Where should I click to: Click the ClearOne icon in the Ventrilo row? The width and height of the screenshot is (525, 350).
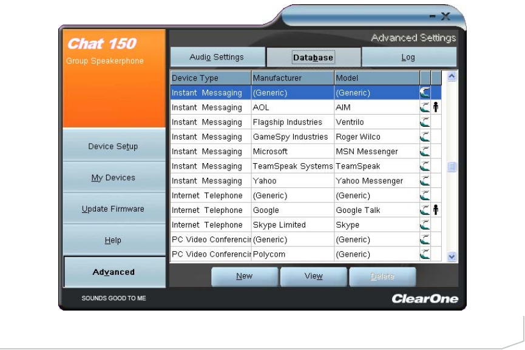click(x=425, y=122)
